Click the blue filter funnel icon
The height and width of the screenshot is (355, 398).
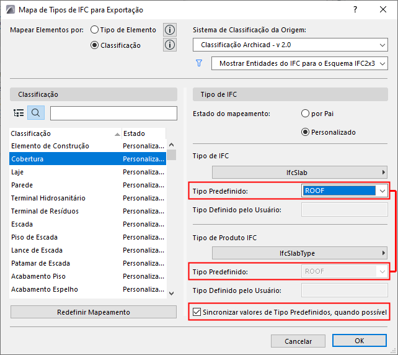click(199, 63)
